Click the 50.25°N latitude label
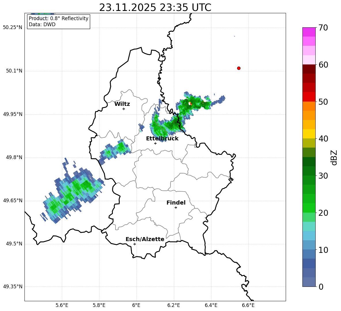Viewport: 341px width, 311px height. coord(13,28)
